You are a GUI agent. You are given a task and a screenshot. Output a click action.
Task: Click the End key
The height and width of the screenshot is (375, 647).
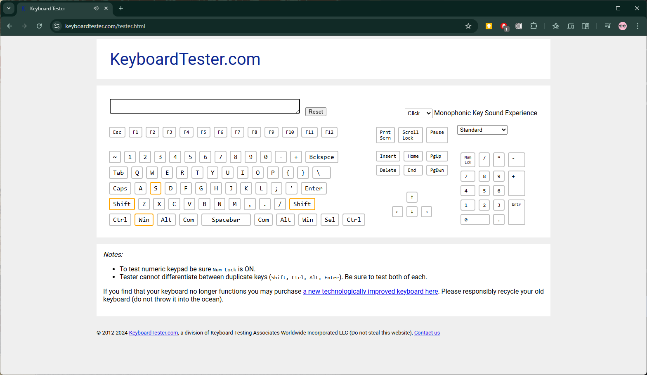(413, 170)
